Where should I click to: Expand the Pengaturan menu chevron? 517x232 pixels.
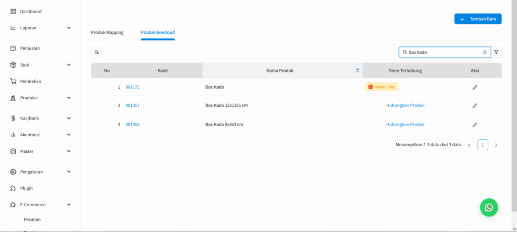click(x=69, y=171)
